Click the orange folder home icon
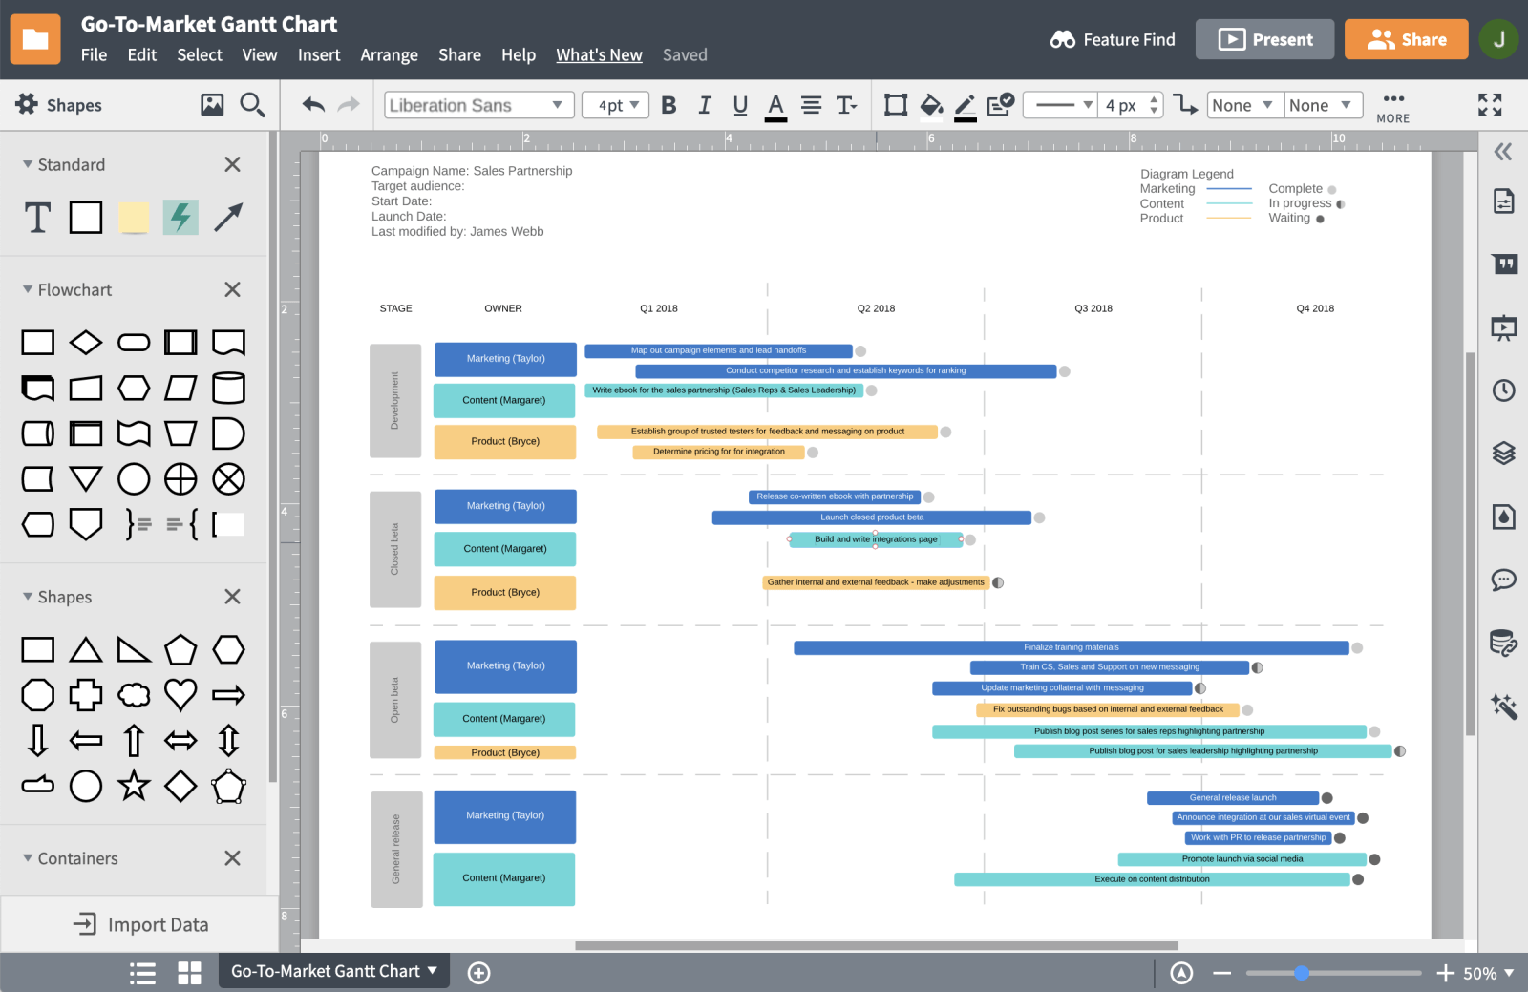The height and width of the screenshot is (992, 1528). coord(35,39)
